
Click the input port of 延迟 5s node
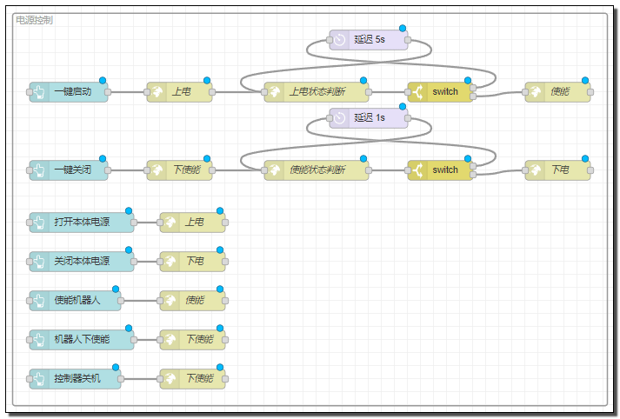pos(330,40)
